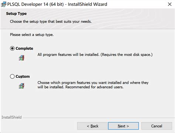Click the installer icon under Custom

(x=21, y=86)
